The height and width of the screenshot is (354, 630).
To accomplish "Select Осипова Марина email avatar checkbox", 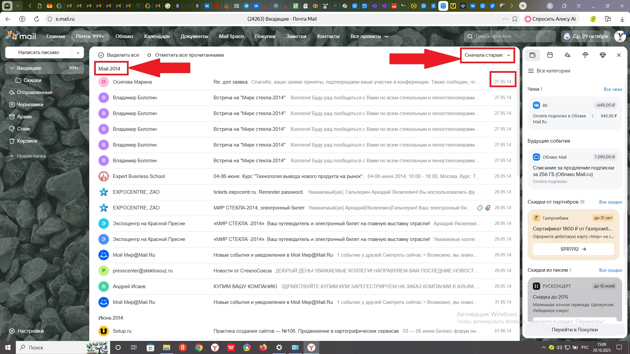I will (104, 82).
